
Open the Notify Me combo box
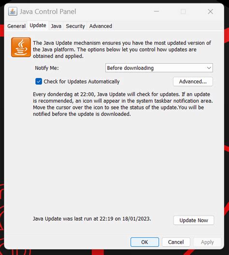coord(159,68)
